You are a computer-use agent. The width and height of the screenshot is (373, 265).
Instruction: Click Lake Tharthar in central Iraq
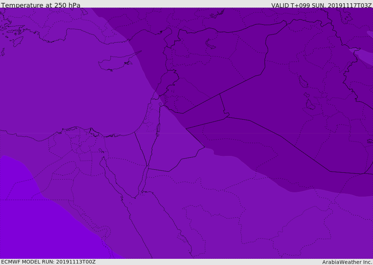[303, 82]
